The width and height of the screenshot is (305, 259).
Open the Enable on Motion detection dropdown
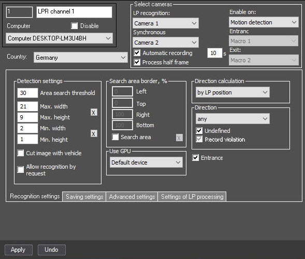point(264,22)
